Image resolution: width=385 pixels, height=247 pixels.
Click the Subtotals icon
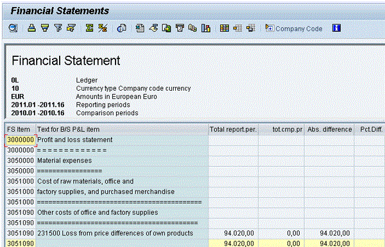tap(103, 28)
